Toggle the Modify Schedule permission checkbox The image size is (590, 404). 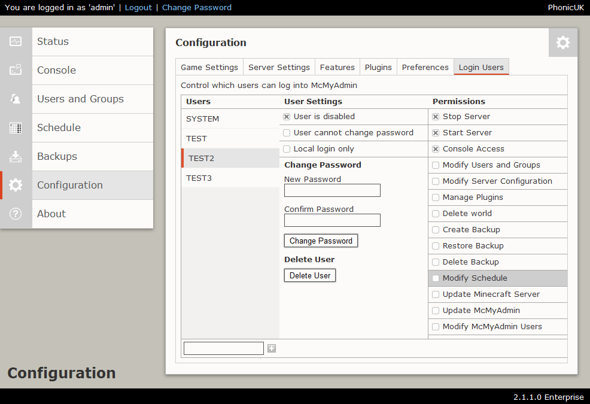coord(436,278)
